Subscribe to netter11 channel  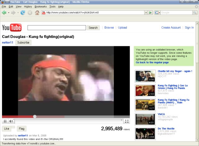pyautogui.click(x=23, y=43)
